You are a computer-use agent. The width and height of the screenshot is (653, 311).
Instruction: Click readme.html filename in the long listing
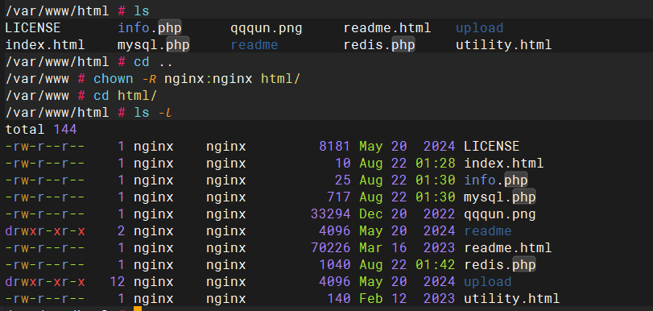tap(507, 247)
